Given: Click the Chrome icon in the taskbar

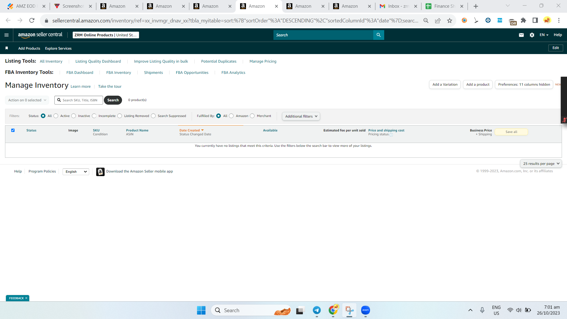Looking at the screenshot, I should tap(333, 310).
